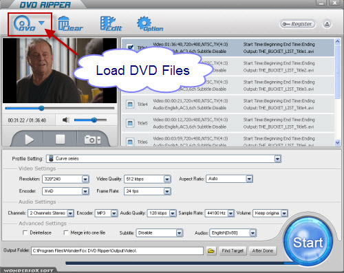Open the audio Encoder MP3 dropdown
The image size is (344, 273).
tap(114, 213)
